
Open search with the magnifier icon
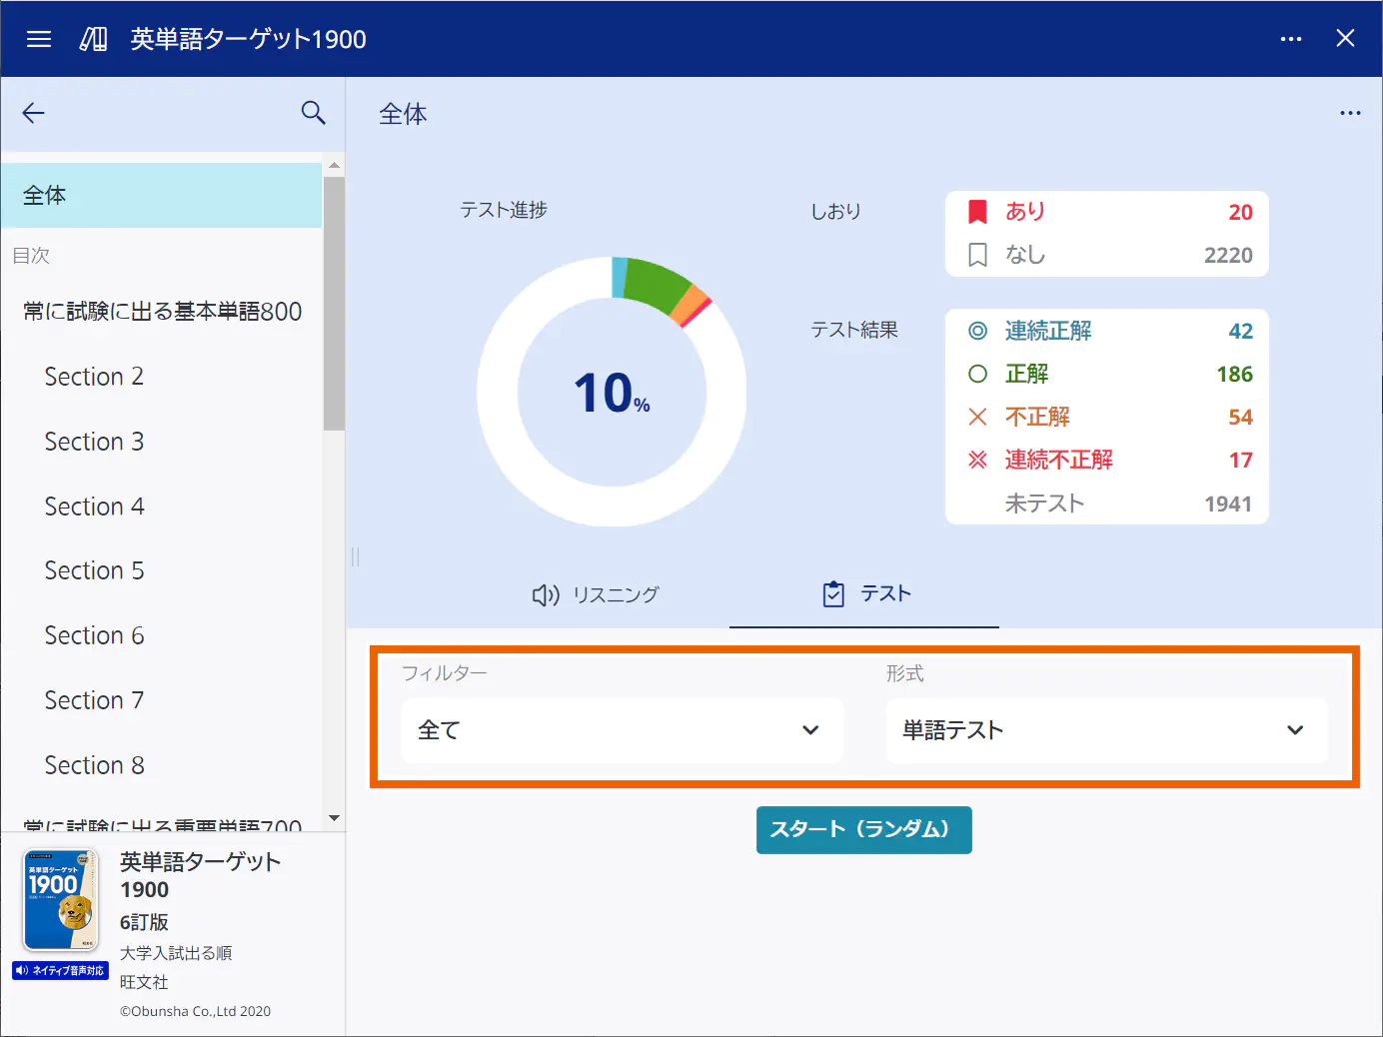314,113
